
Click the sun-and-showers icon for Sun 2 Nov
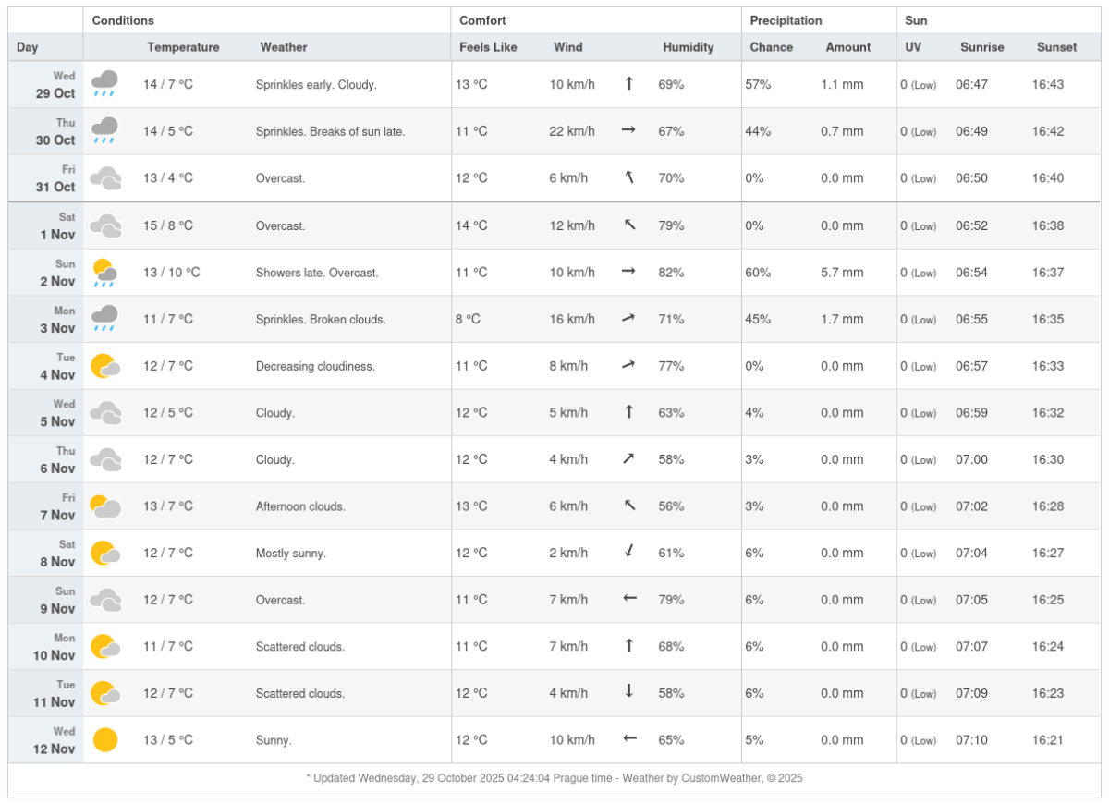104,273
